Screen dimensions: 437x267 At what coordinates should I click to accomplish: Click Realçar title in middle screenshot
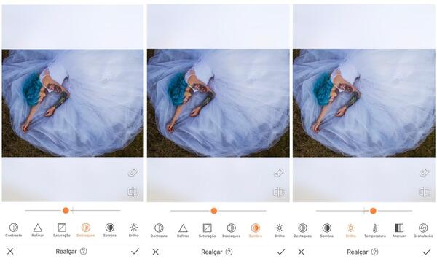211,252
